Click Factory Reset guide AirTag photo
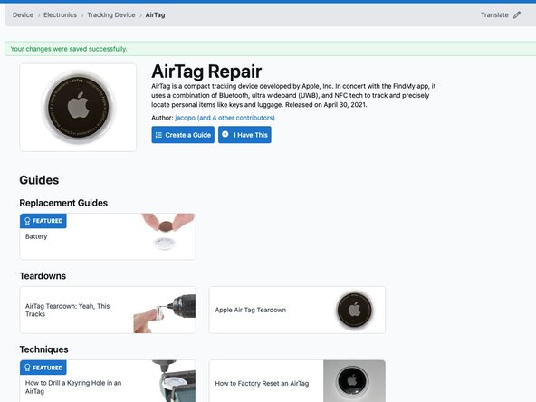This screenshot has height=402, width=536. pos(355,381)
